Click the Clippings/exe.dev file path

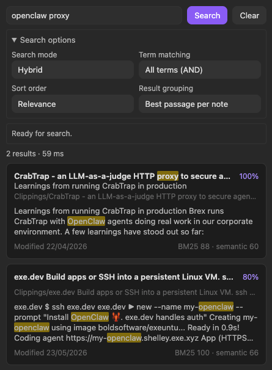(x=134, y=292)
